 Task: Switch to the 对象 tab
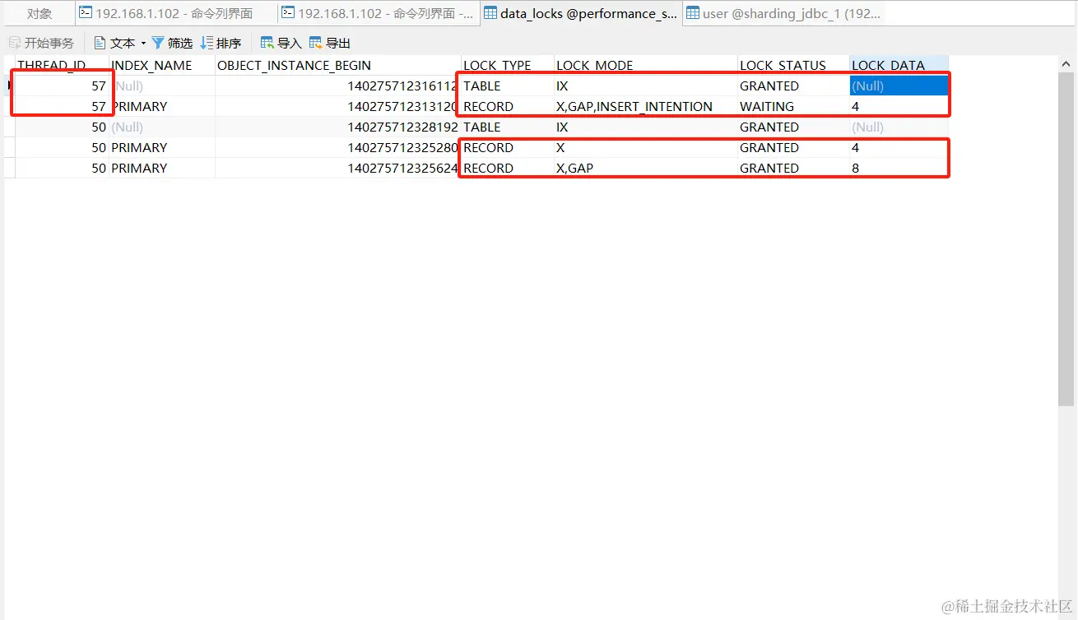pyautogui.click(x=39, y=13)
